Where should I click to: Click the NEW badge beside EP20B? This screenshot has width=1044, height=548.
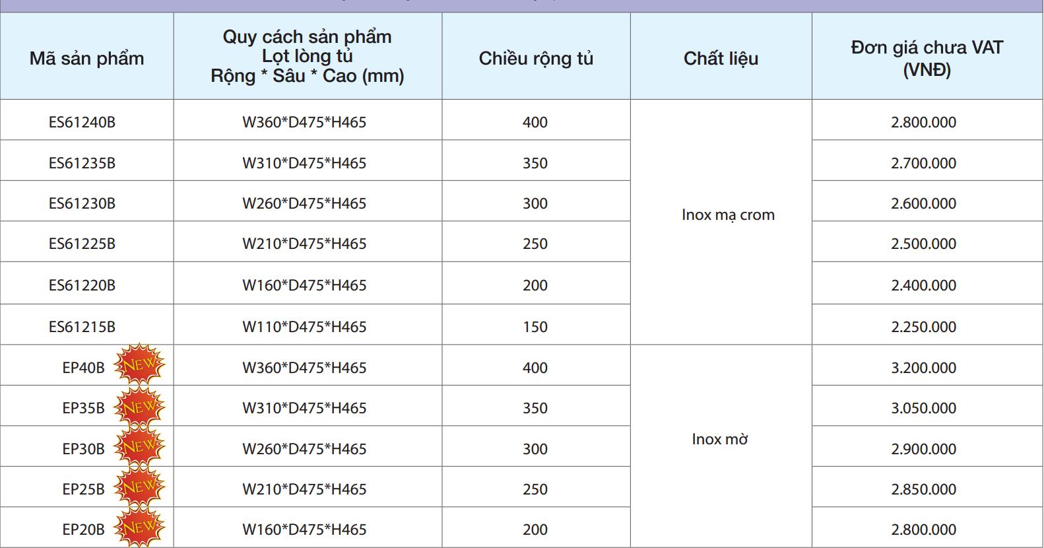[x=140, y=528]
